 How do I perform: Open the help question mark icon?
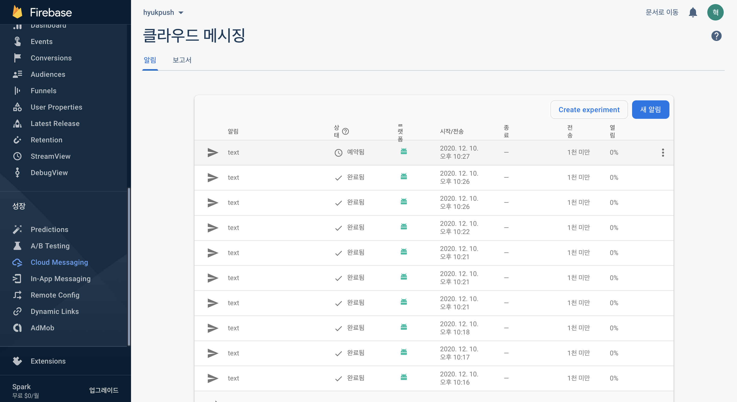tap(716, 36)
